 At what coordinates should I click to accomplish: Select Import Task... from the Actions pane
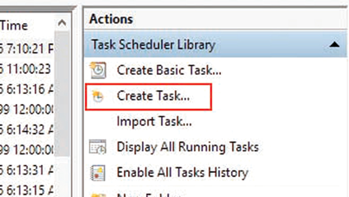click(154, 121)
